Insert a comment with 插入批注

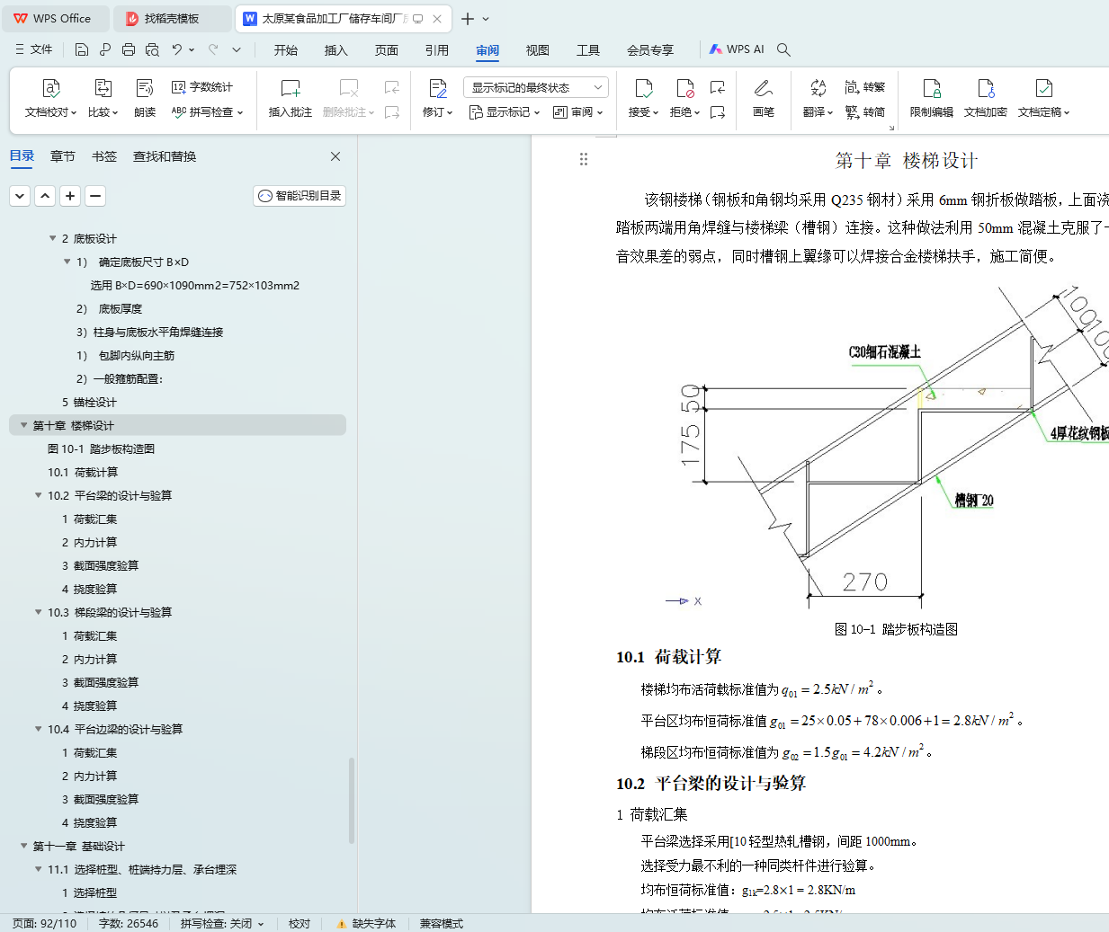point(290,99)
